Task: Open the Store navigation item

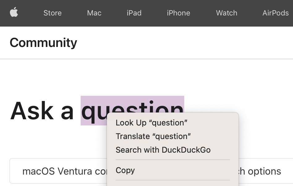Action: coord(53,13)
